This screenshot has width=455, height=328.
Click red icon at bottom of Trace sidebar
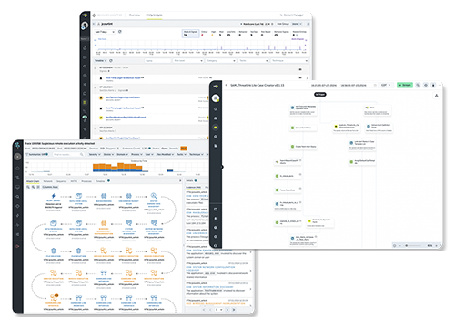coord(17,246)
